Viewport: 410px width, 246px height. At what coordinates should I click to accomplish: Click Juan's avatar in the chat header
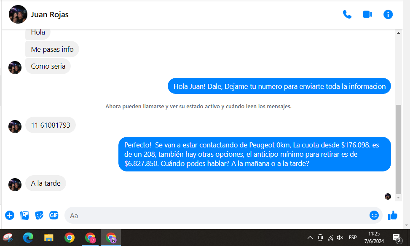(x=18, y=15)
